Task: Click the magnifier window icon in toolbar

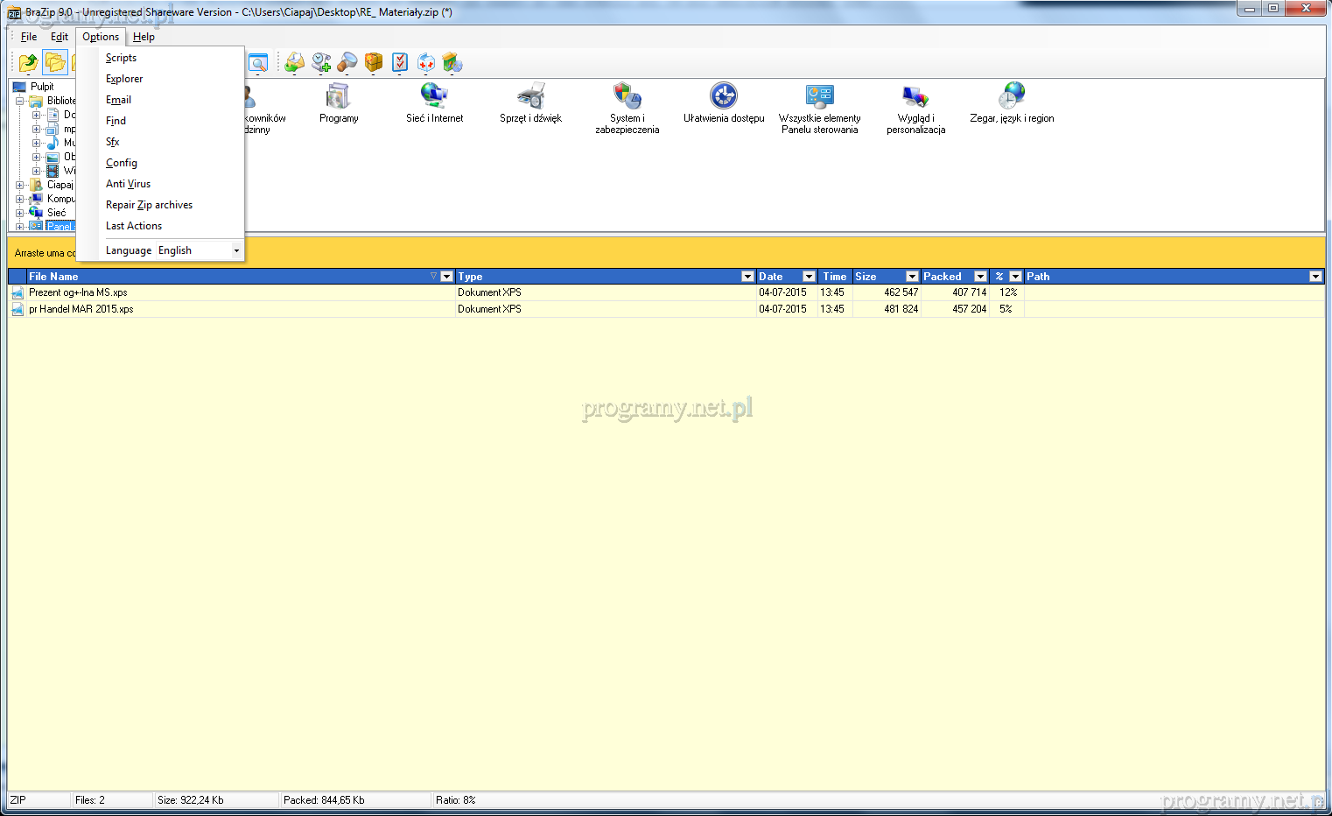Action: [258, 62]
